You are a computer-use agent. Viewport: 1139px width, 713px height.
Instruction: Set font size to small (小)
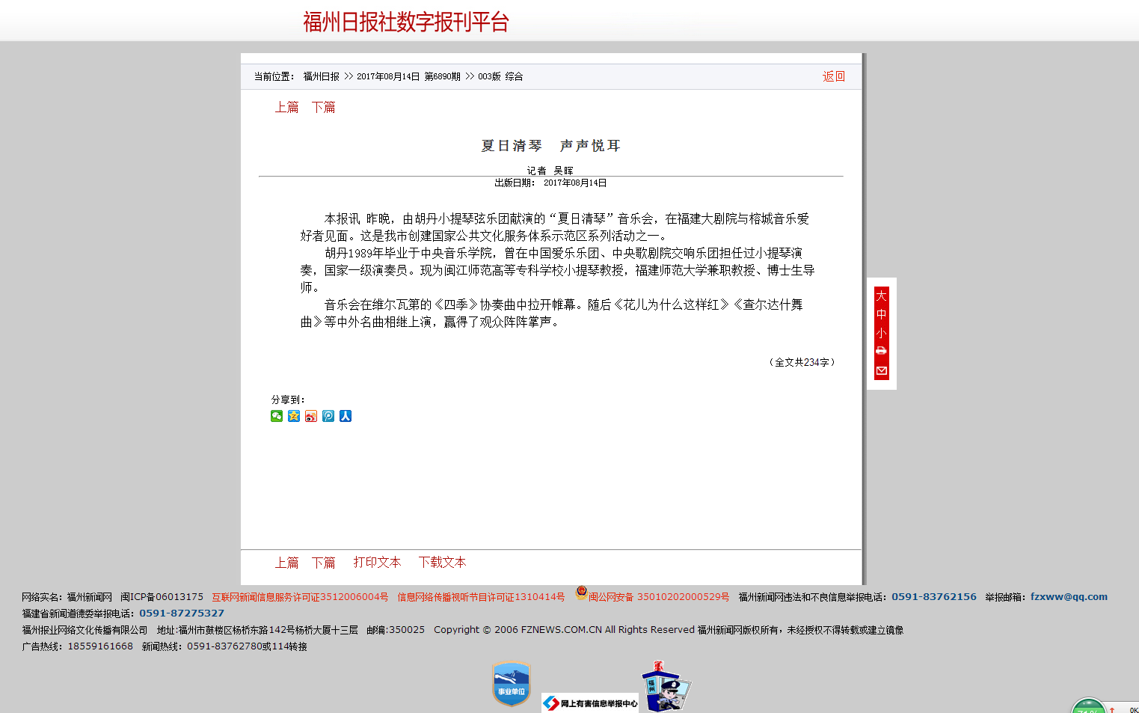coord(881,333)
